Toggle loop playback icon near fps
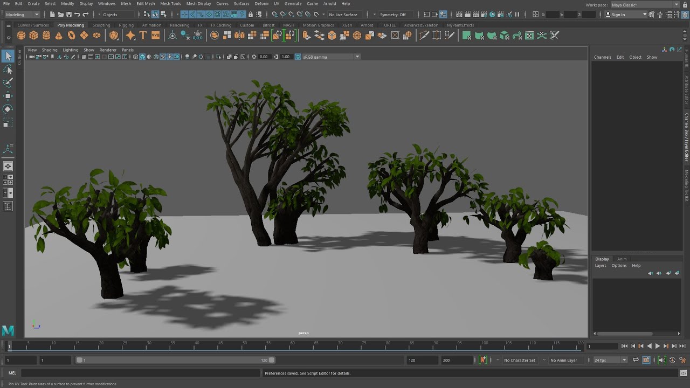 click(x=636, y=360)
